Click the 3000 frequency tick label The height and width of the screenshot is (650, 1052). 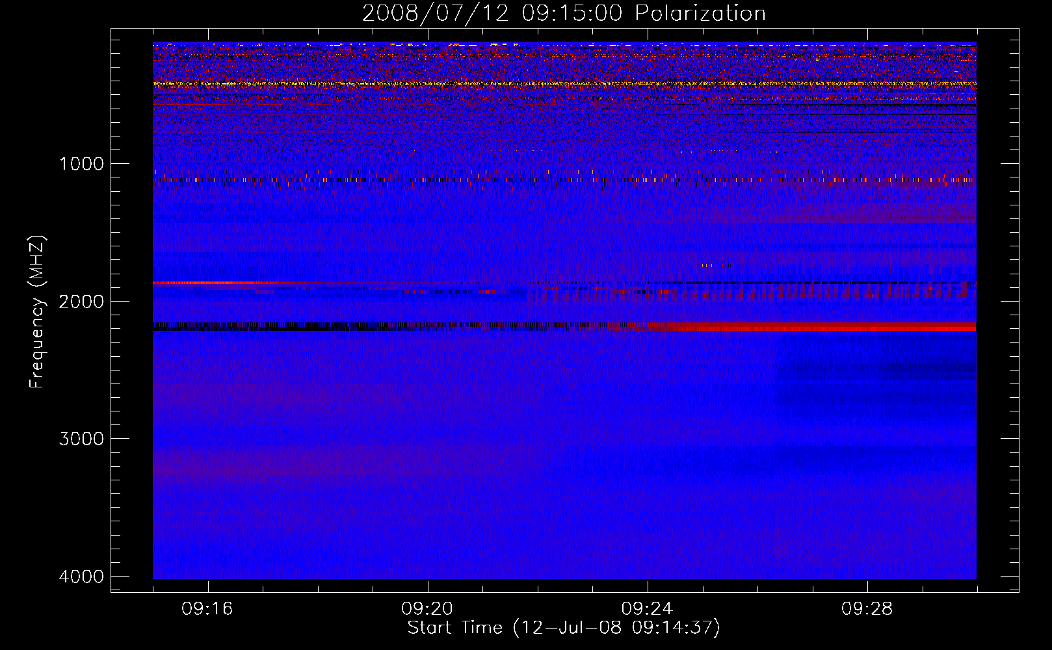click(81, 439)
